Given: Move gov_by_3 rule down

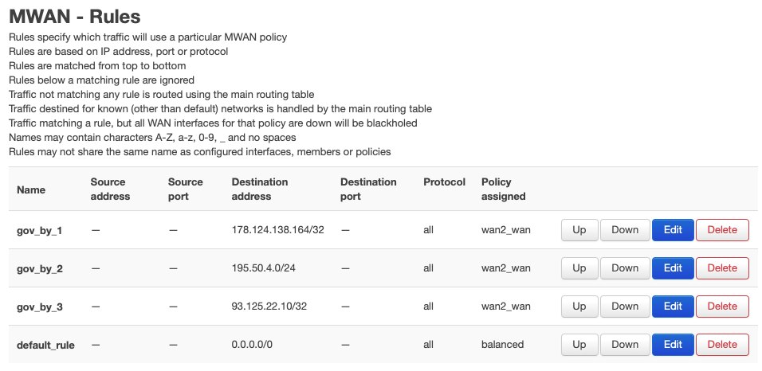Looking at the screenshot, I should coord(625,307).
